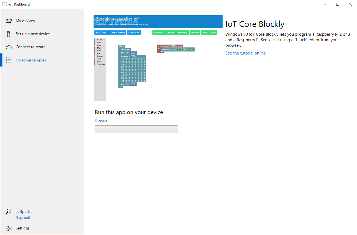
Task: Open Settings via the gear icon
Action: point(9,228)
